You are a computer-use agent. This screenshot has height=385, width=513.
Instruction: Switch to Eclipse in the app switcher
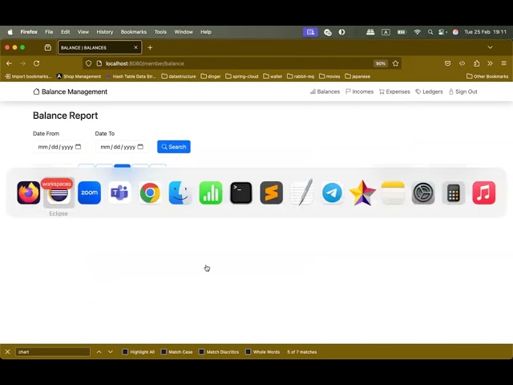tap(59, 193)
